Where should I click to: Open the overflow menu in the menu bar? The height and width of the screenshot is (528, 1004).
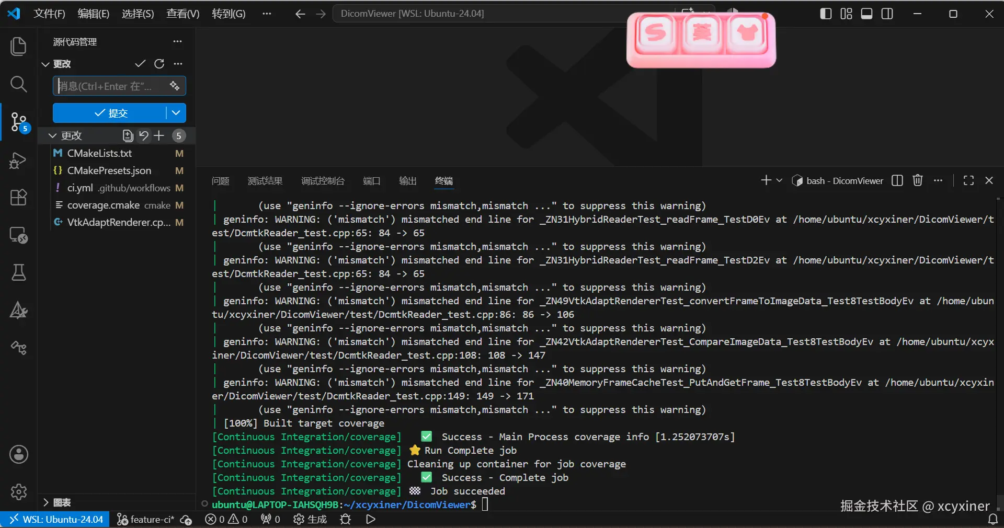[x=267, y=14]
